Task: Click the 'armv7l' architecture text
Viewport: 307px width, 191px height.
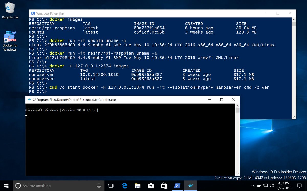Action: pos(205,58)
